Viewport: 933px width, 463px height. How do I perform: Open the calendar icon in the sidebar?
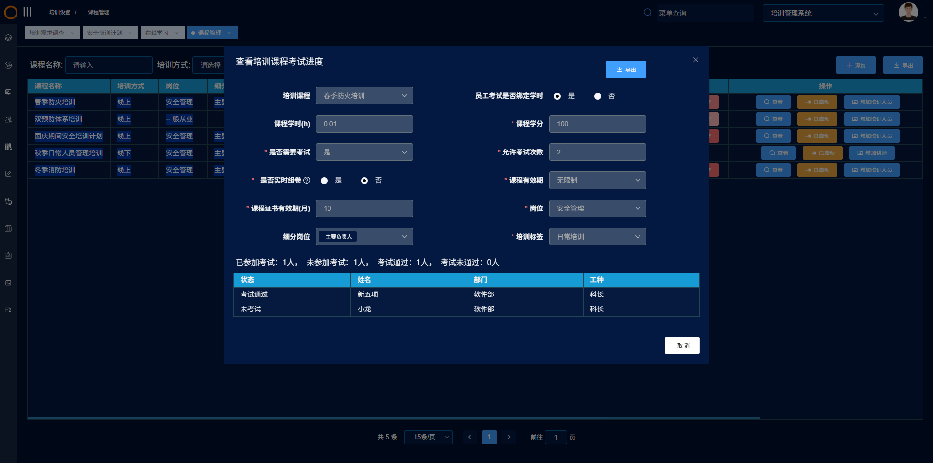click(8, 228)
